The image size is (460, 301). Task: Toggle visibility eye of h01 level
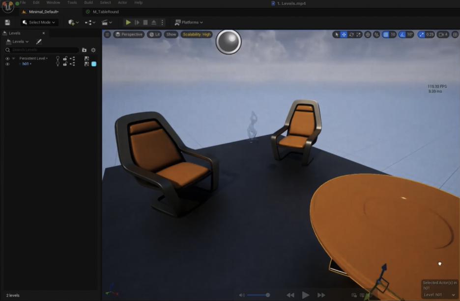click(7, 64)
